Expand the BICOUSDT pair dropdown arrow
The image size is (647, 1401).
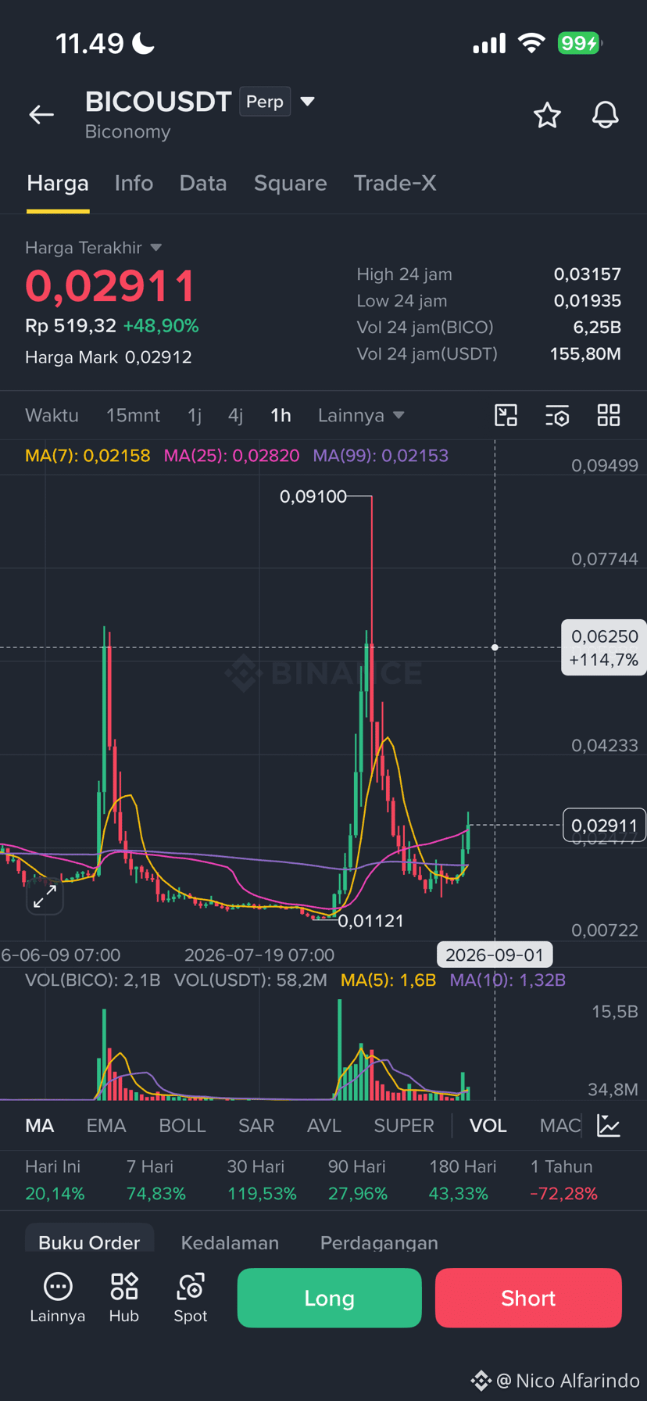308,102
